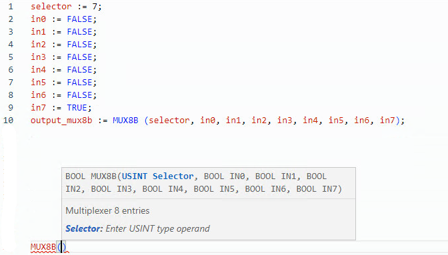Click 'Enter USINT type operand' hint text
The width and height of the screenshot is (448, 255).
(x=158, y=229)
